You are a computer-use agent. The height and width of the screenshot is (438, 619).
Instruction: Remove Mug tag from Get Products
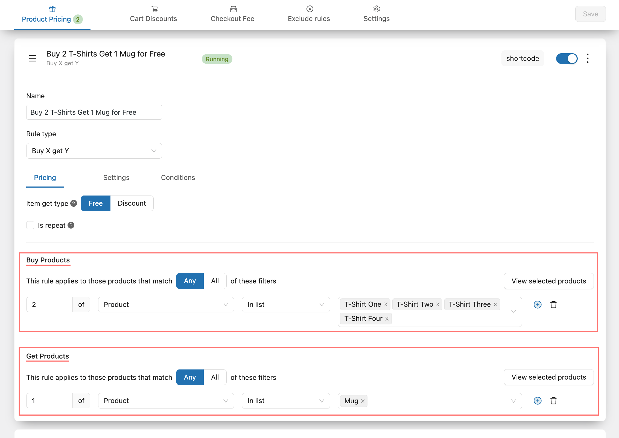363,401
